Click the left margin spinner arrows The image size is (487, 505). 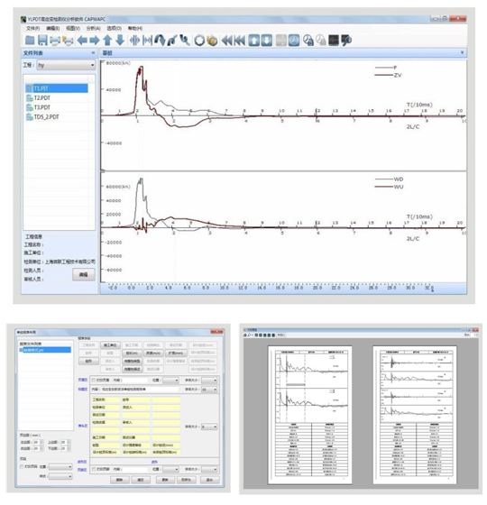[41, 442]
